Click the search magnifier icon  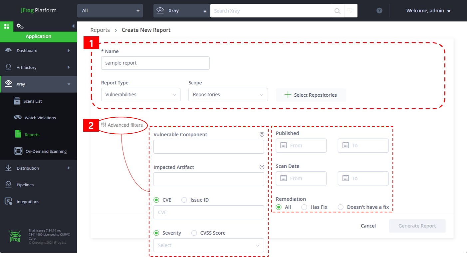click(337, 11)
